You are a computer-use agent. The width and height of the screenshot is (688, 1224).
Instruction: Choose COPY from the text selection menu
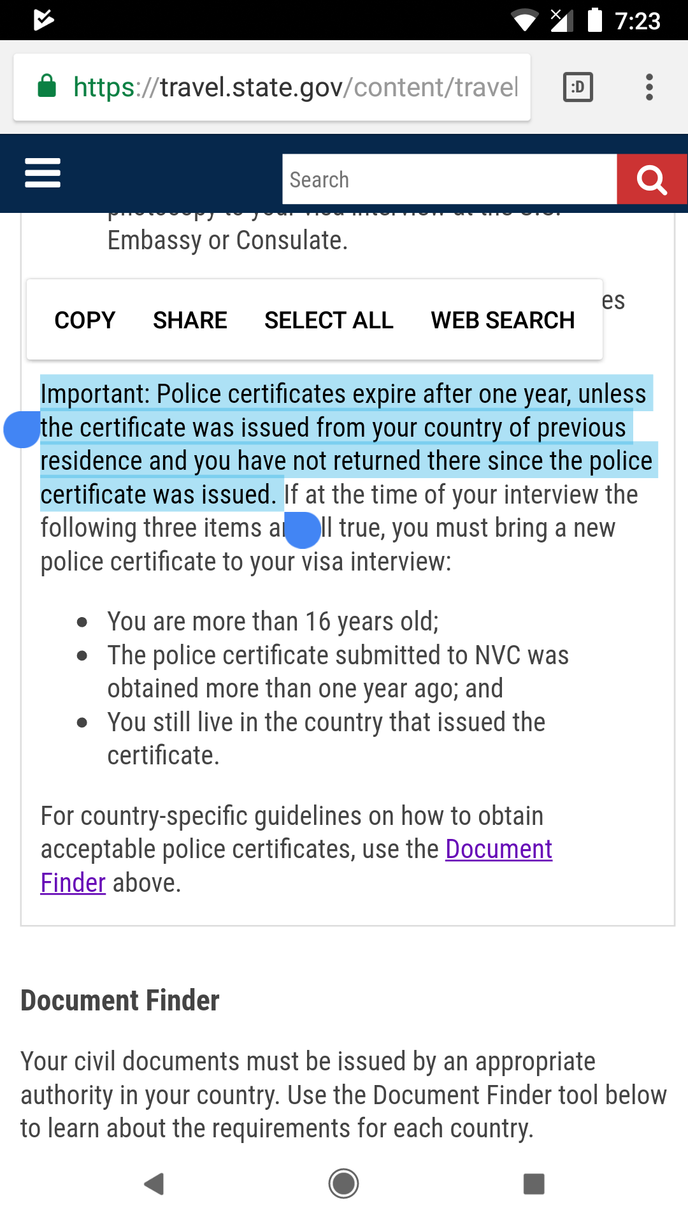85,320
